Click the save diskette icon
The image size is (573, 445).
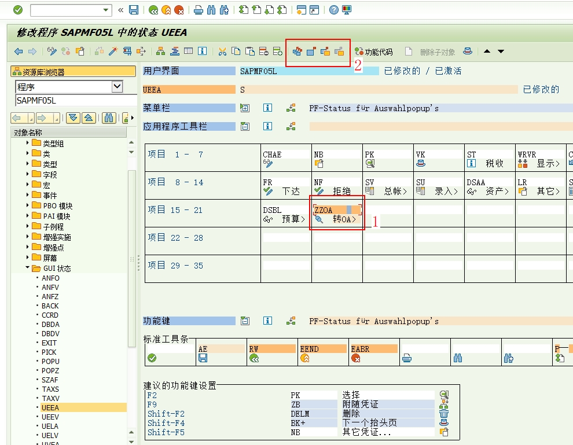(133, 9)
